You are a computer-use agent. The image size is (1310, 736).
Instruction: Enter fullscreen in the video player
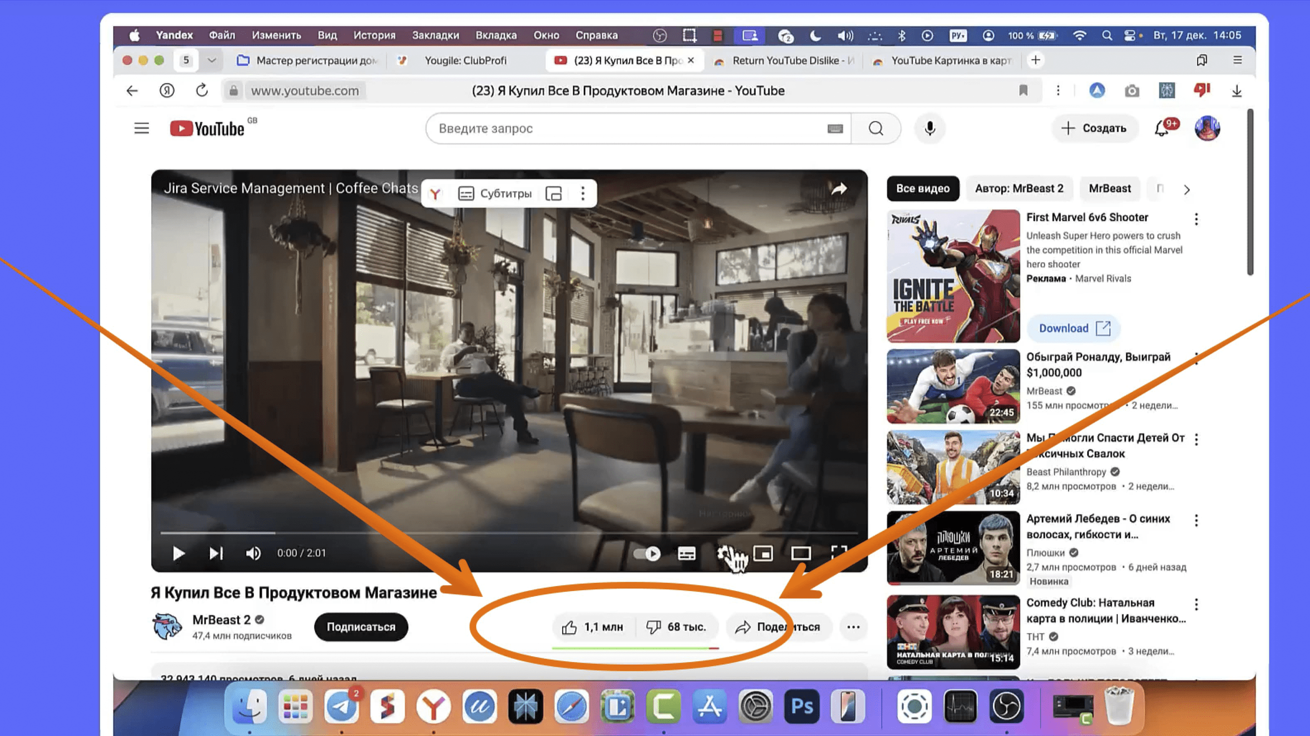838,552
